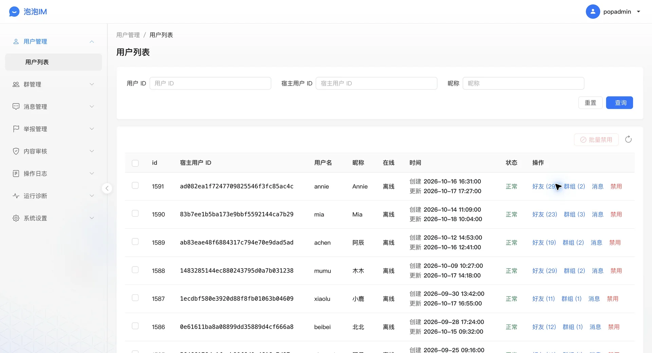Open 群组 (2) for user annie
652x353 pixels.
click(x=574, y=187)
